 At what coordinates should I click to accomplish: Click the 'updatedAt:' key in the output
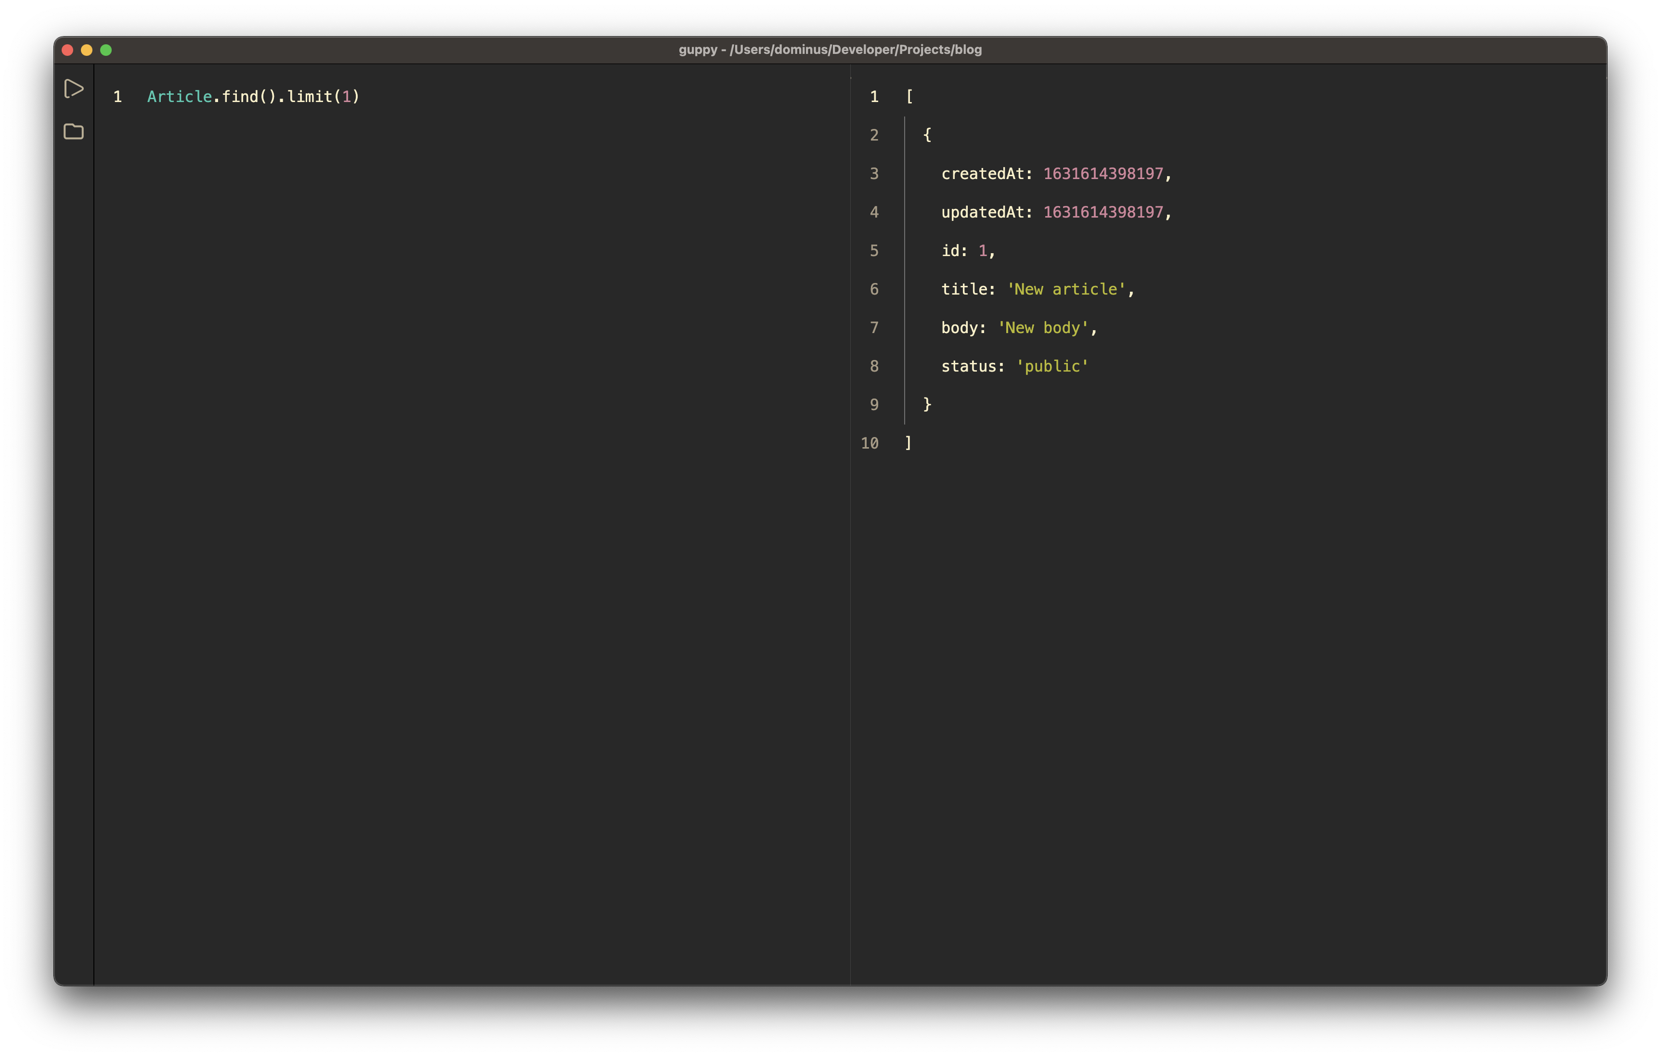tap(987, 212)
